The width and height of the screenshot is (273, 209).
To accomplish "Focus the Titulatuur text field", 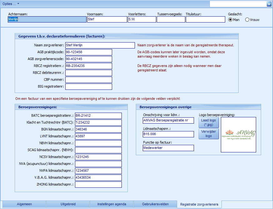I will point(205,19).
